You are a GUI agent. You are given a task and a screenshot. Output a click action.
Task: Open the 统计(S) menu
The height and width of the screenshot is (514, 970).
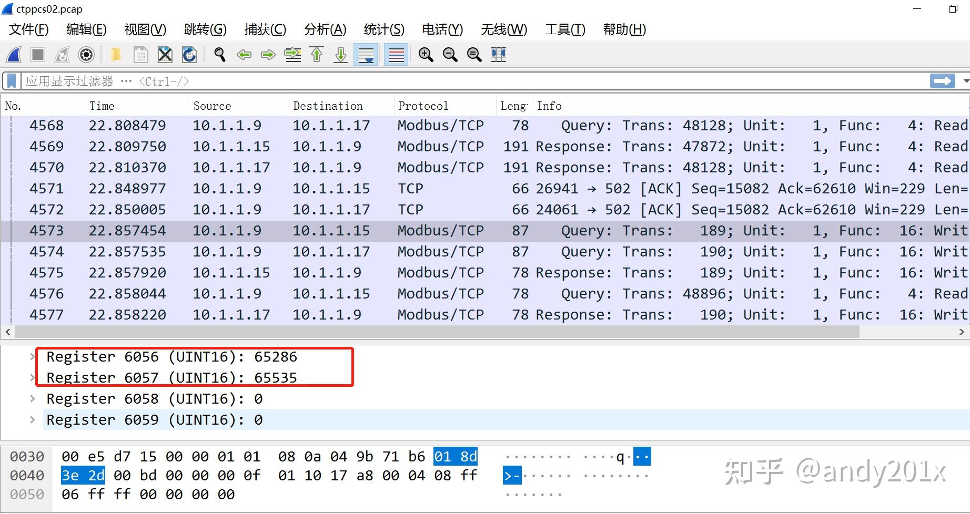(x=383, y=30)
